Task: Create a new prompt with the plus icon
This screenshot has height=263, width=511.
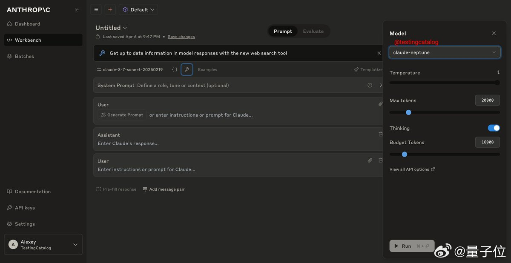Action: (110, 9)
